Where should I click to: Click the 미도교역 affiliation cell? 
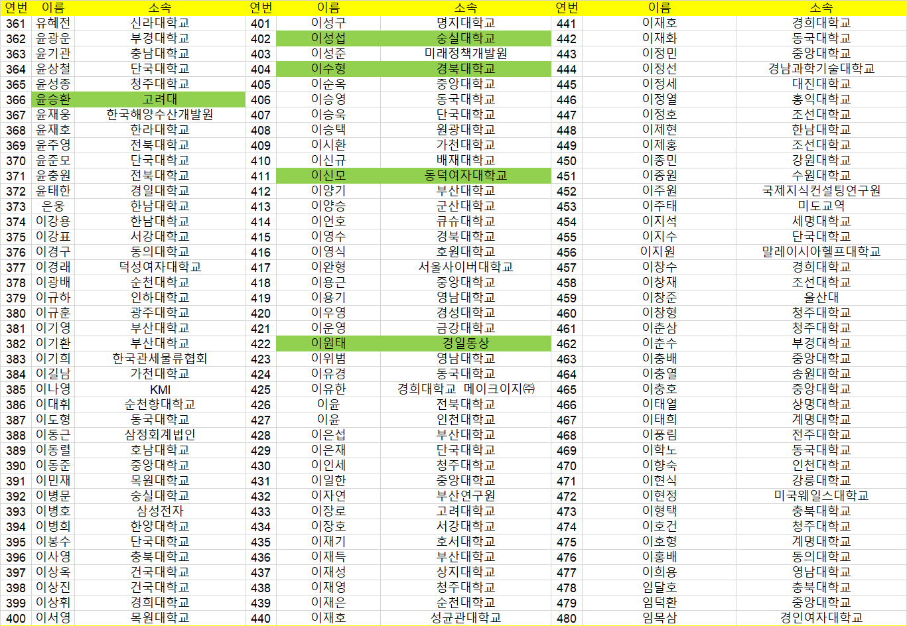tap(821, 206)
